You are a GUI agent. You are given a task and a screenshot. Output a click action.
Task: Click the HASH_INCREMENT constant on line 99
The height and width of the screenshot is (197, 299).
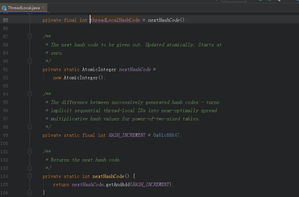[x=127, y=135]
